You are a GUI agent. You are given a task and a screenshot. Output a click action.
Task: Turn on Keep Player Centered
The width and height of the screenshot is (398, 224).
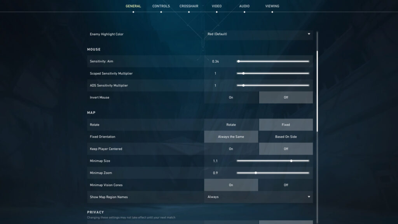pos(231,149)
